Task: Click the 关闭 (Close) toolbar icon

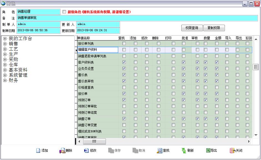Action: tap(232, 151)
